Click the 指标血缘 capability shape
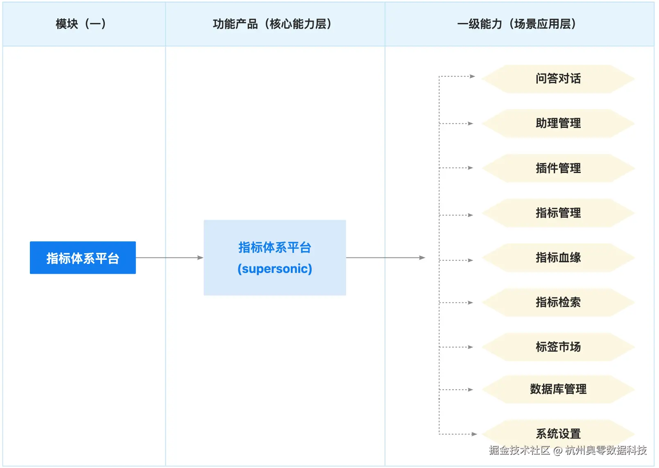The image size is (659, 468). pos(559,258)
